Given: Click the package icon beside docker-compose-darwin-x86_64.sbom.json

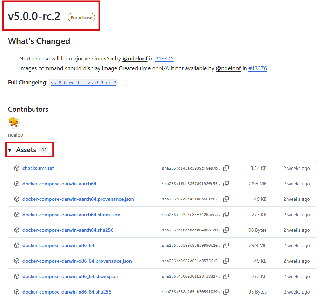Looking at the screenshot, I should [17, 276].
